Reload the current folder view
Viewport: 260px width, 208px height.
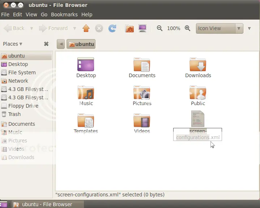pos(112,28)
